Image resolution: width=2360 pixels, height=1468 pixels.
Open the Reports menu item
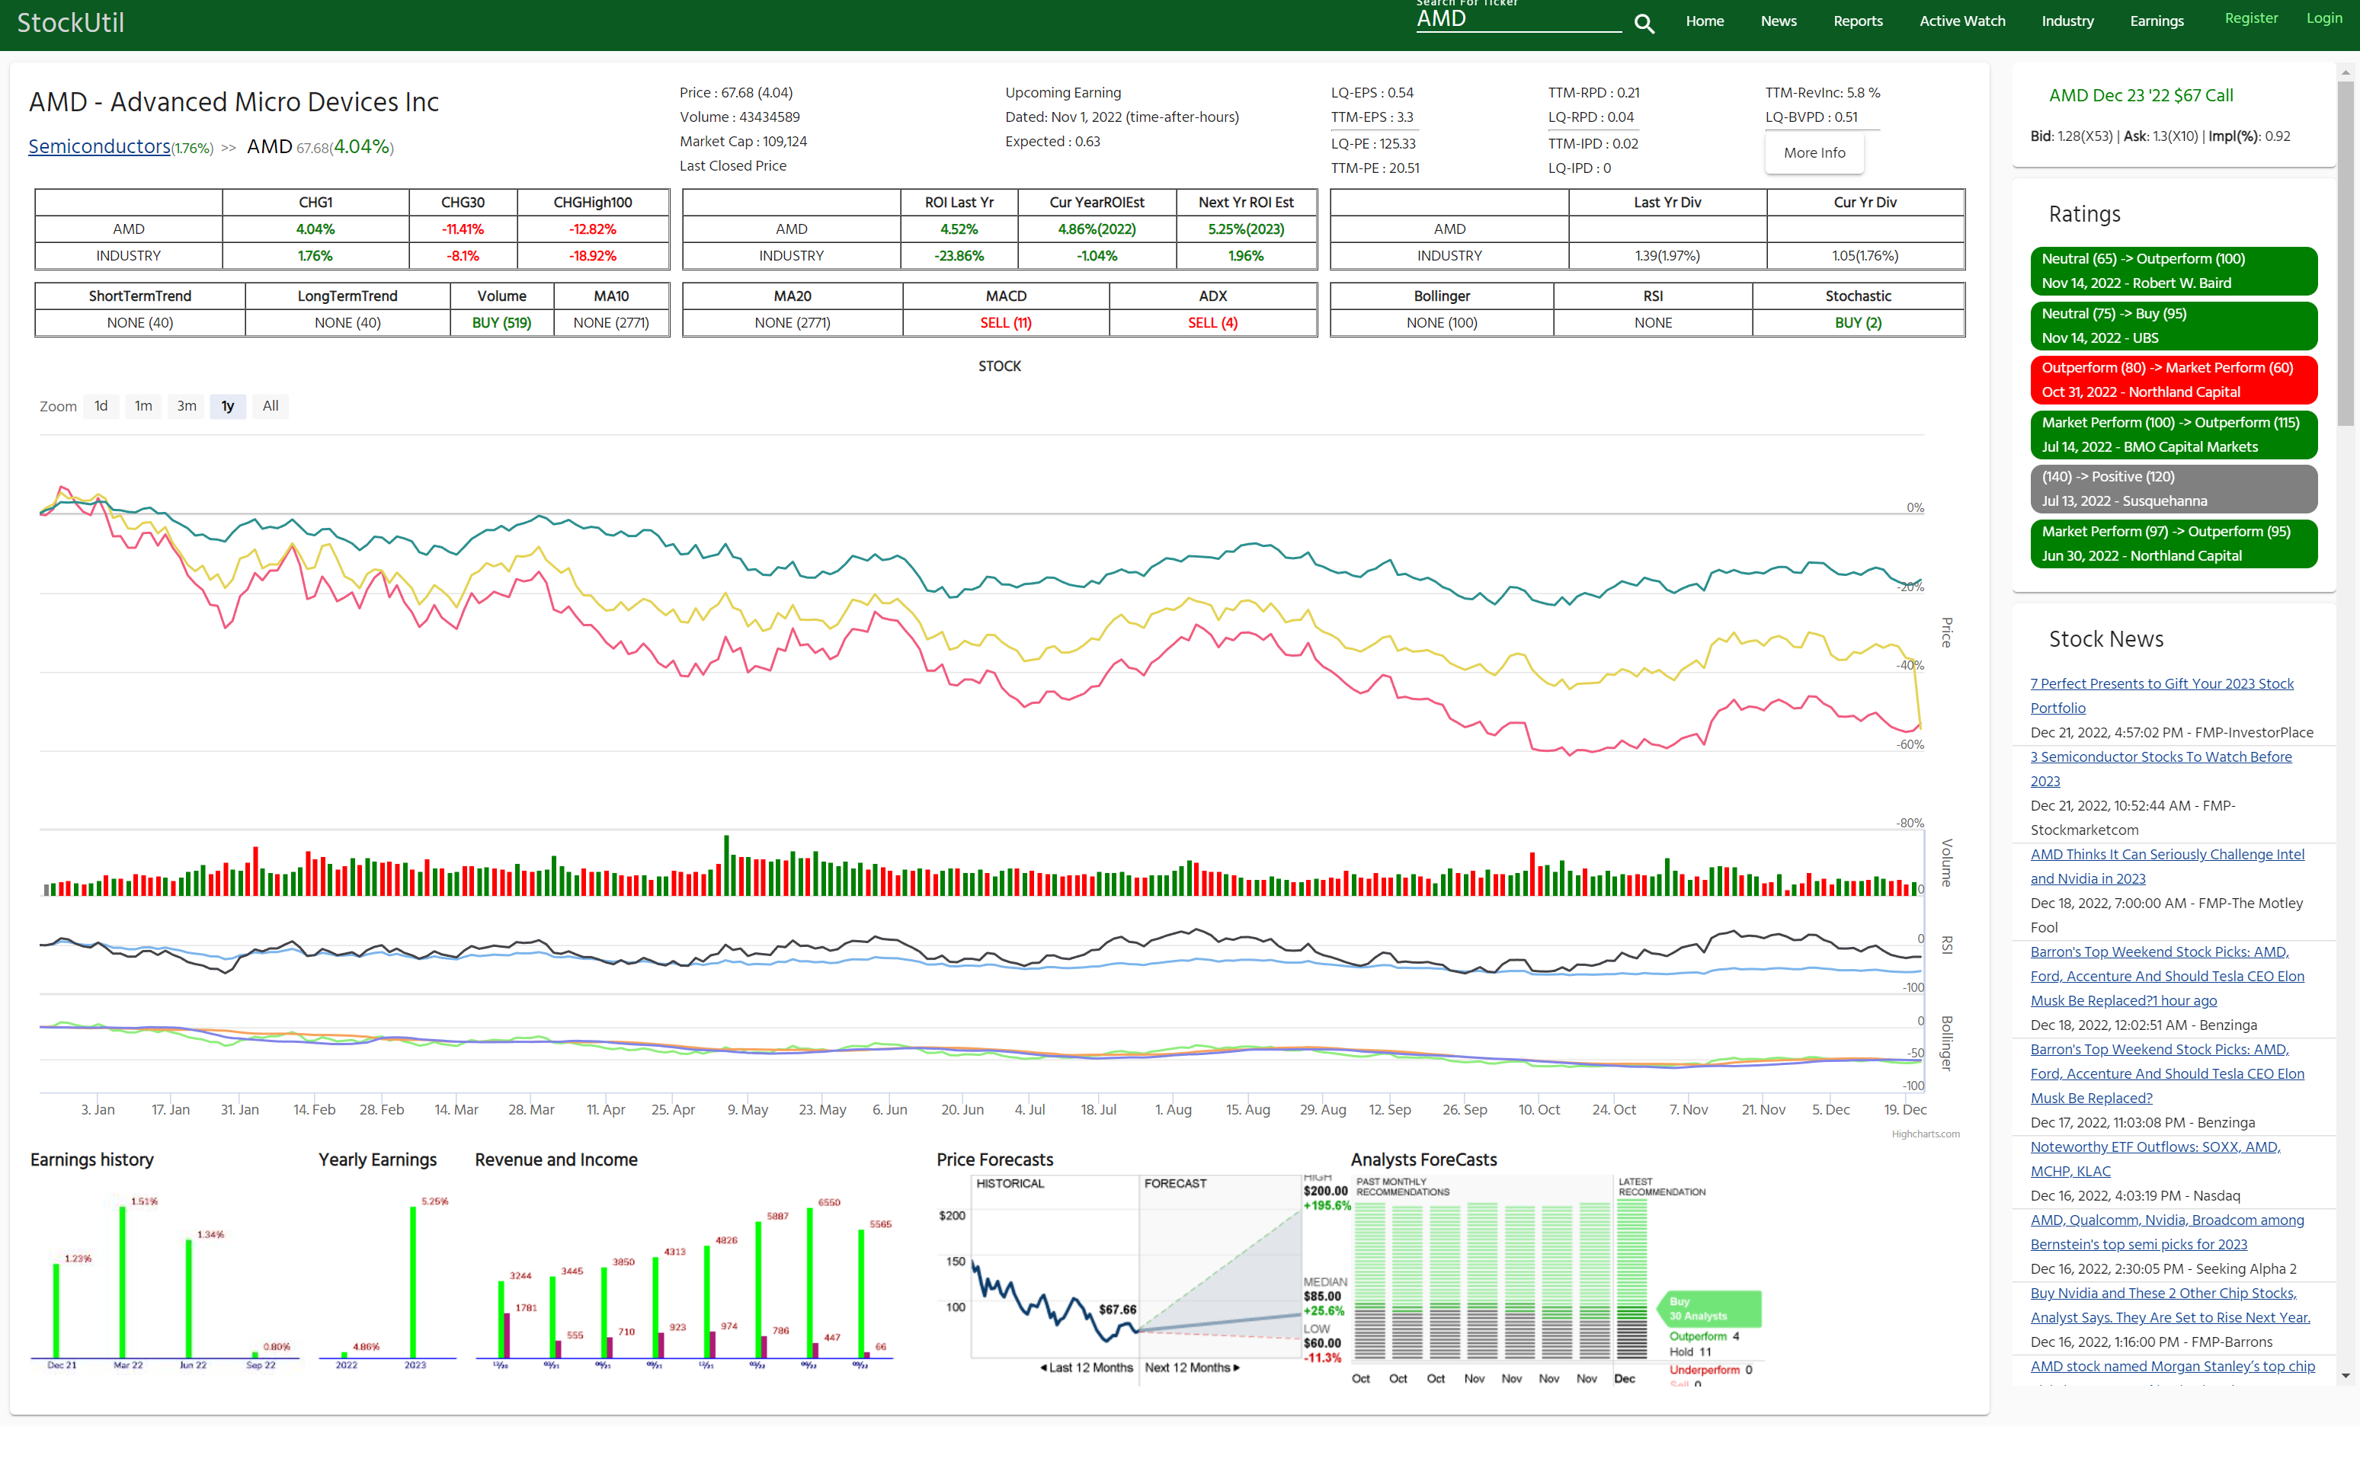coord(1858,21)
